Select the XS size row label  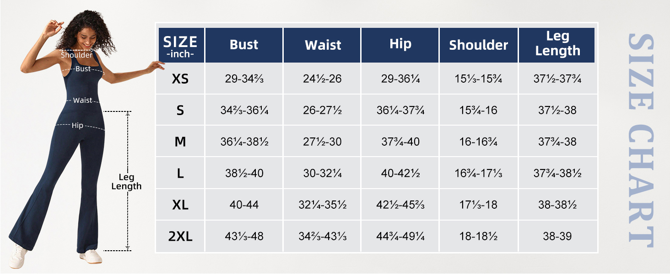(180, 79)
